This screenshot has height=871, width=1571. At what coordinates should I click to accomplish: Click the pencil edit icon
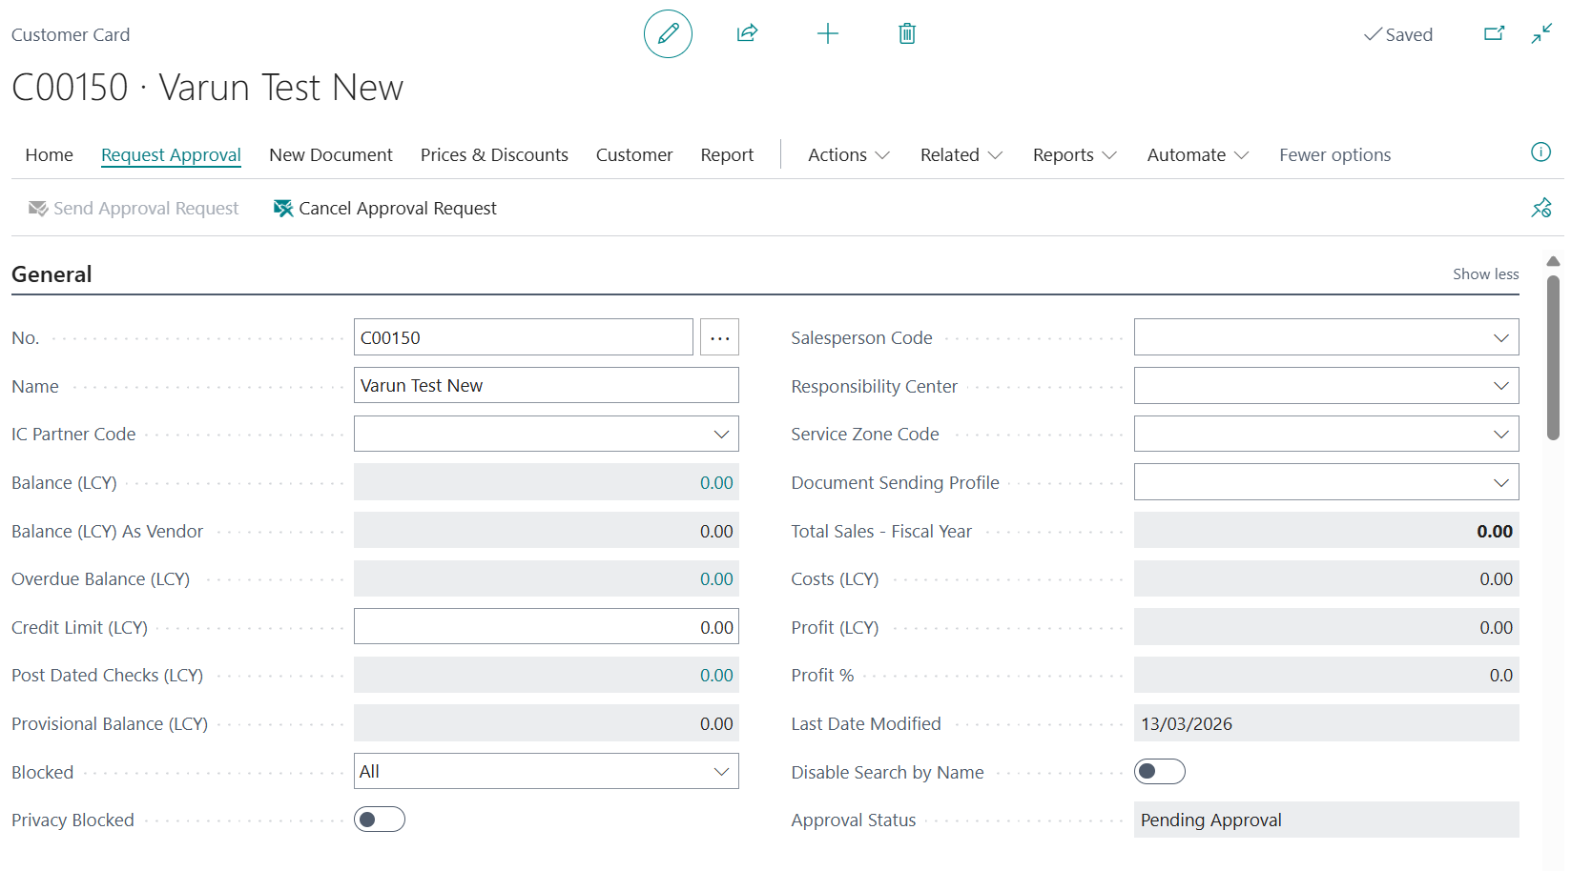click(x=668, y=34)
